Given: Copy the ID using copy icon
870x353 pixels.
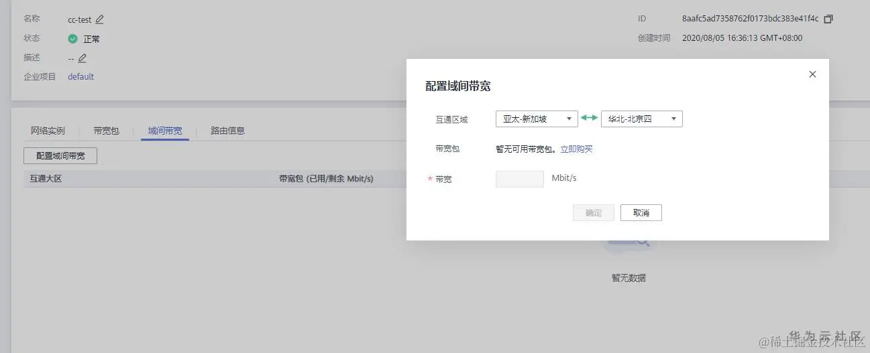Looking at the screenshot, I should pyautogui.click(x=828, y=19).
